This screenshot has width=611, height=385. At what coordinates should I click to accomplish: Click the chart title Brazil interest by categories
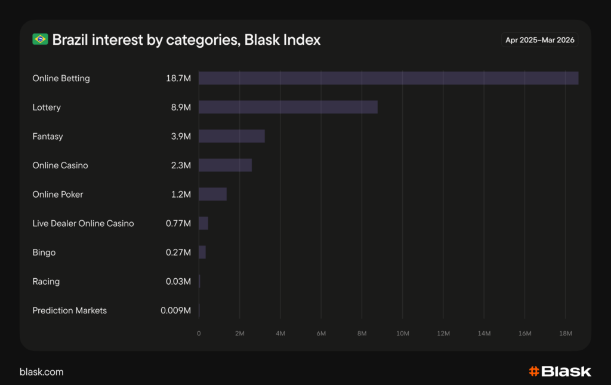pyautogui.click(x=186, y=40)
